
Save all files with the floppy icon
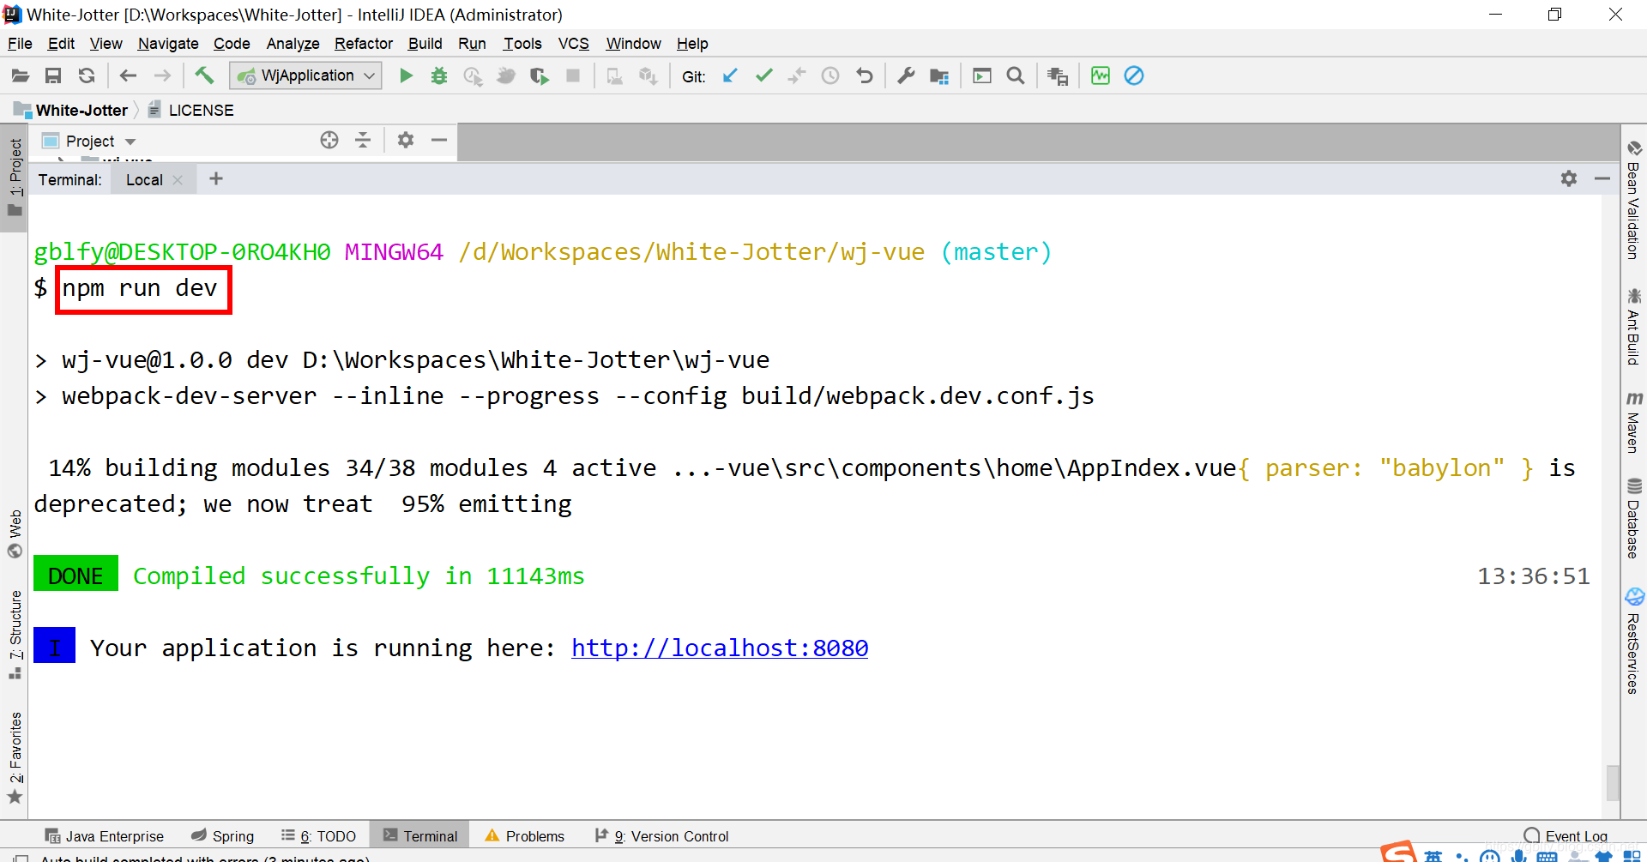pyautogui.click(x=53, y=76)
